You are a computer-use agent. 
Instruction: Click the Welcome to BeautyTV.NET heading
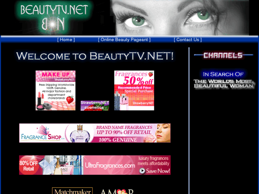click(95, 56)
